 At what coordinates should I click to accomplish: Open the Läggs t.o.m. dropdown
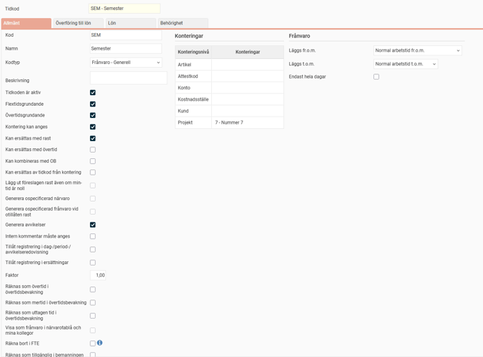(x=405, y=64)
